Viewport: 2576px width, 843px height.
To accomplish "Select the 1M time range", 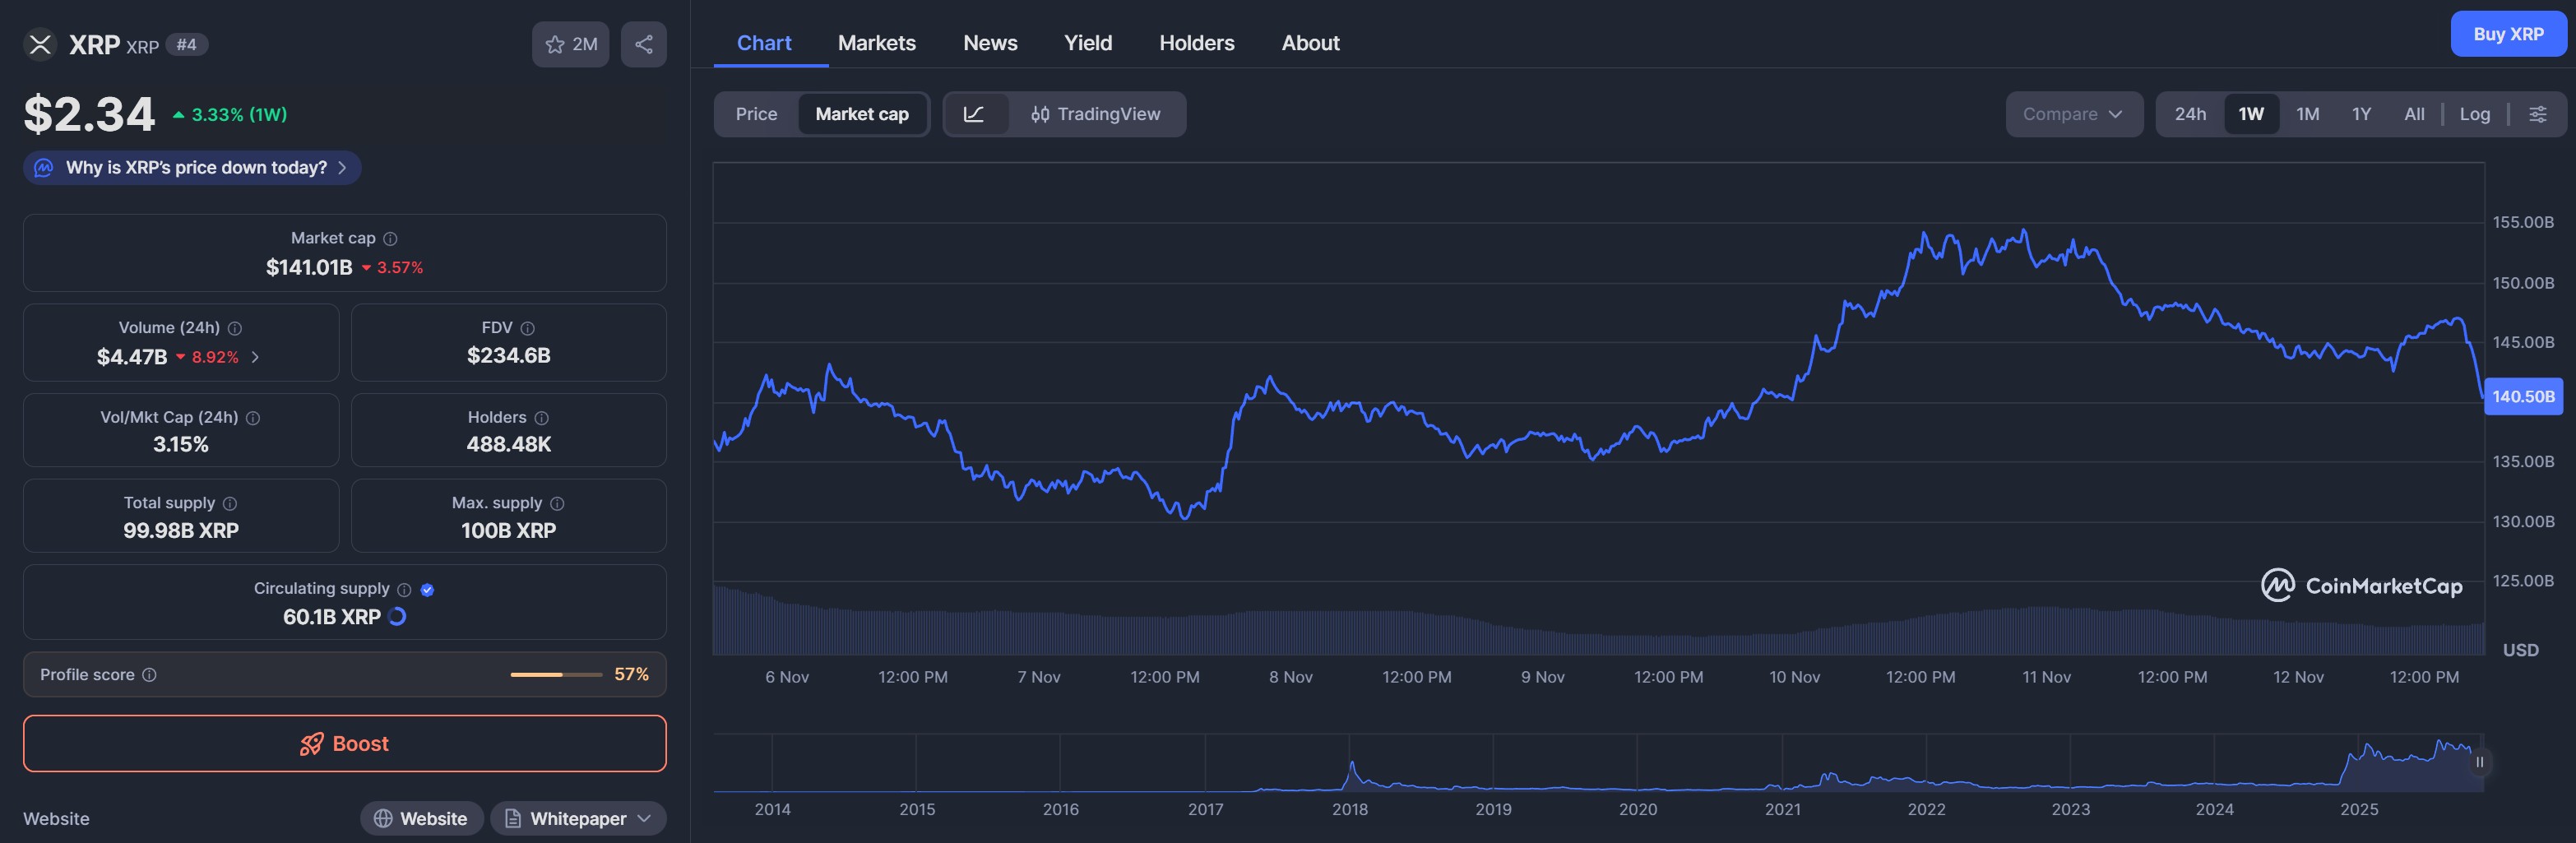I will pyautogui.click(x=2307, y=114).
